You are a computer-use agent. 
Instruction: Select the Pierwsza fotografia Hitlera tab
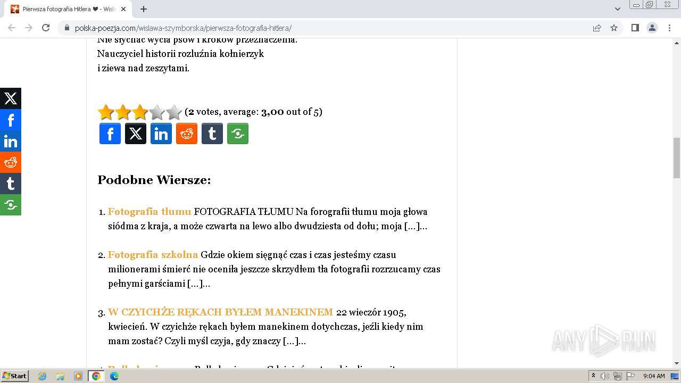(x=68, y=9)
